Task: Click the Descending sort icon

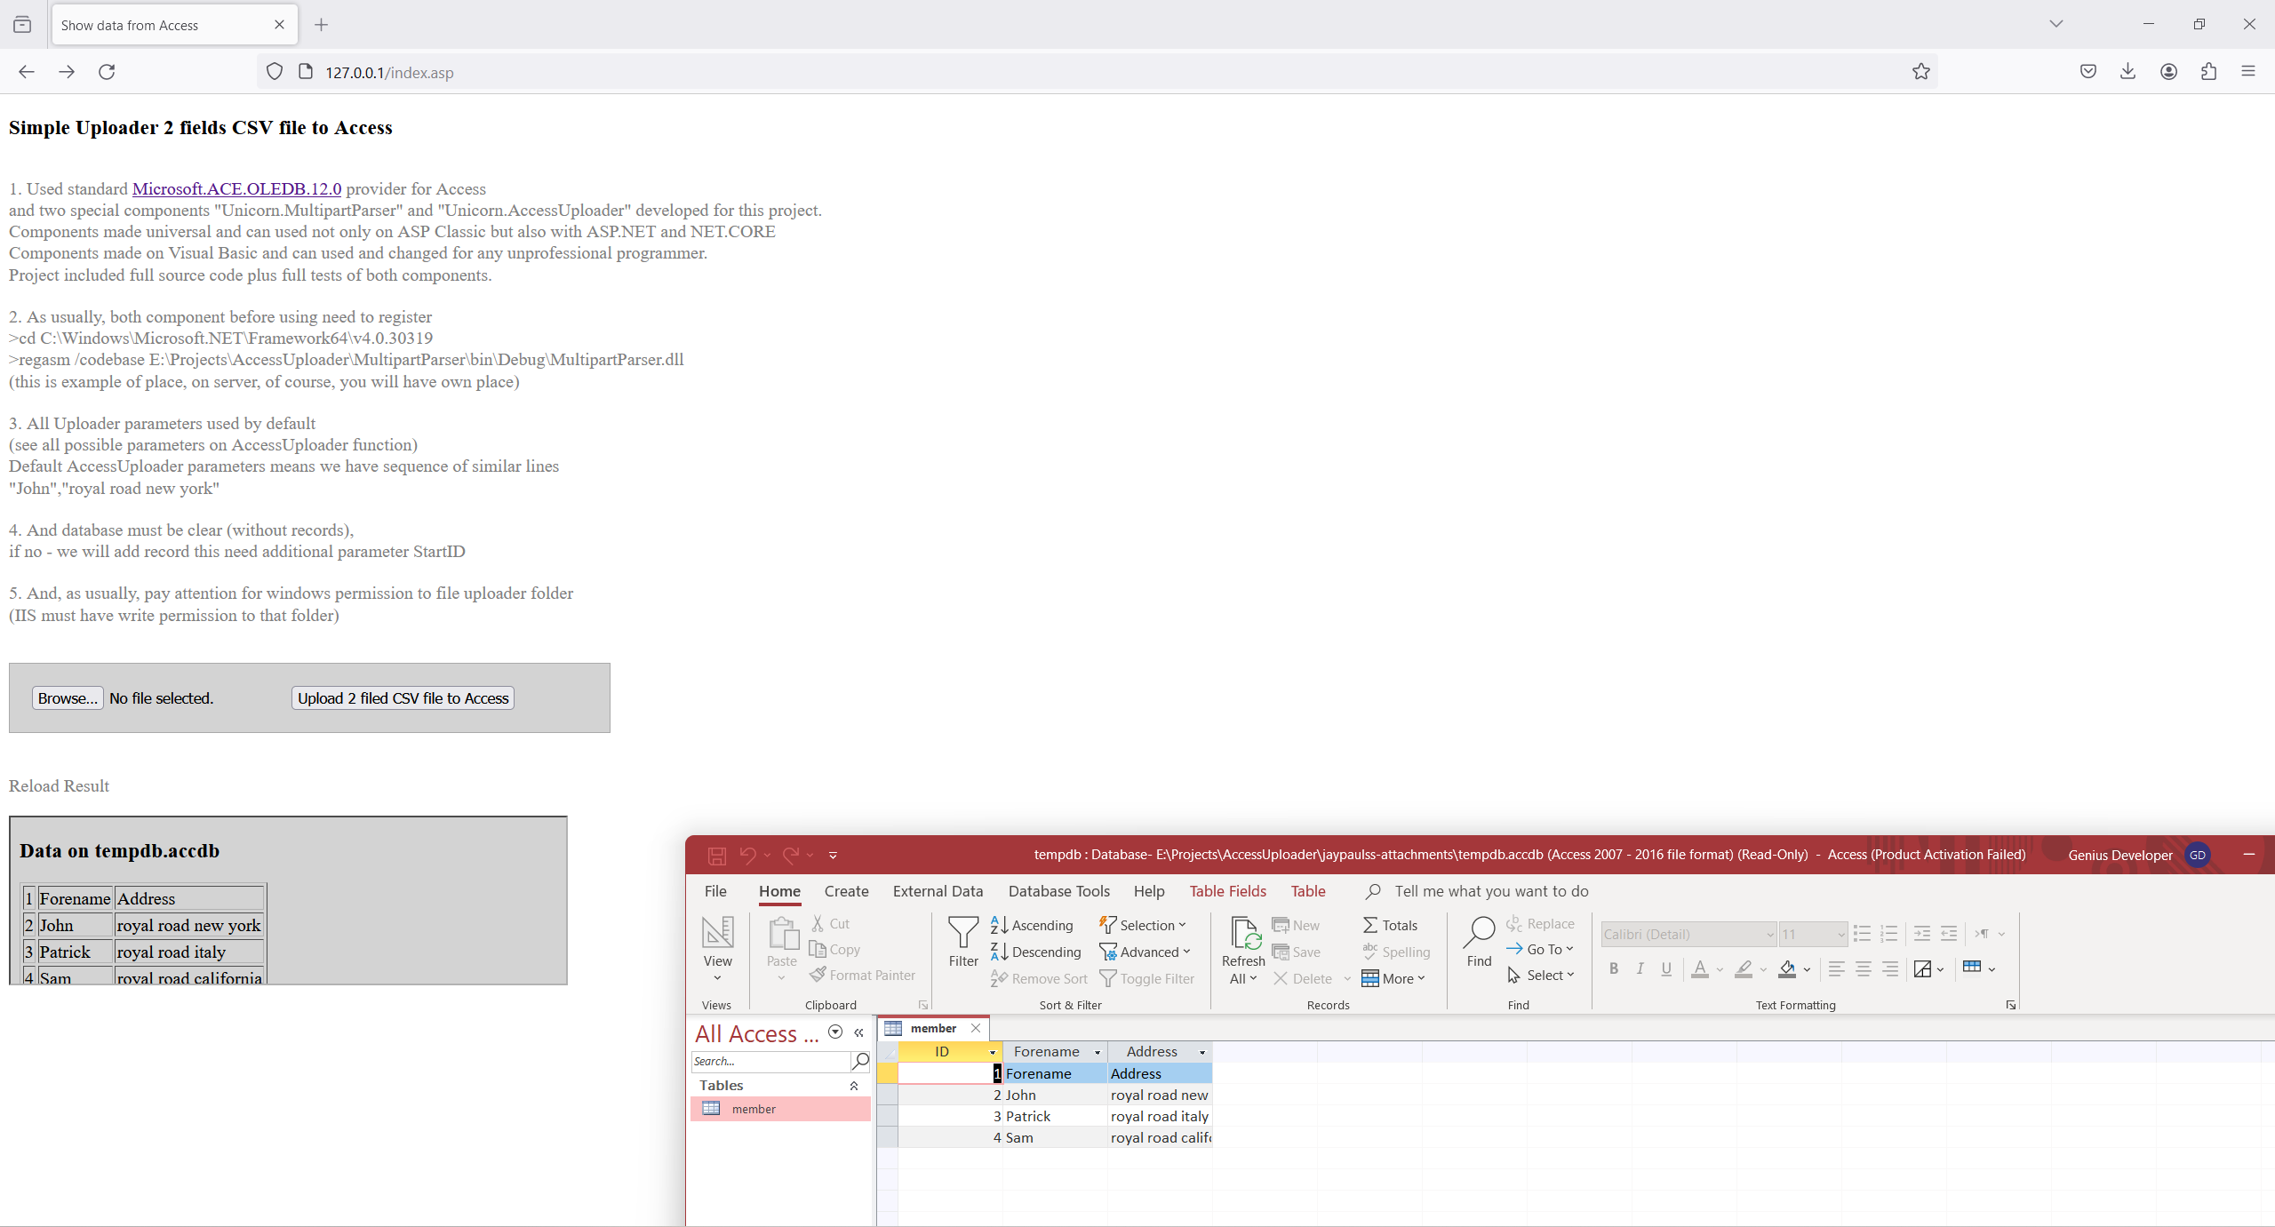Action: [999, 952]
